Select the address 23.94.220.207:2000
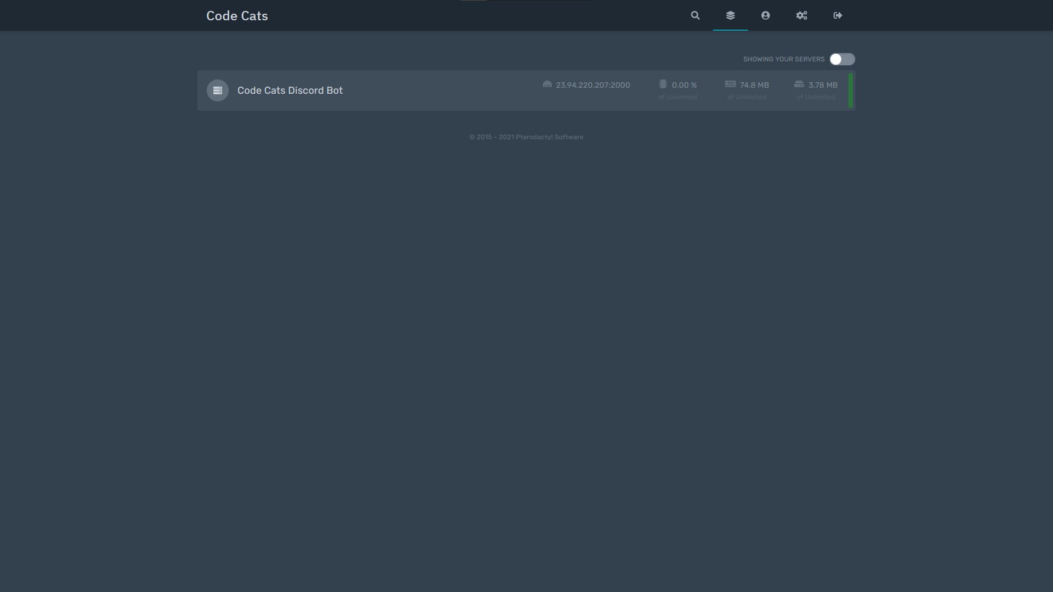Image resolution: width=1053 pixels, height=592 pixels. click(593, 85)
